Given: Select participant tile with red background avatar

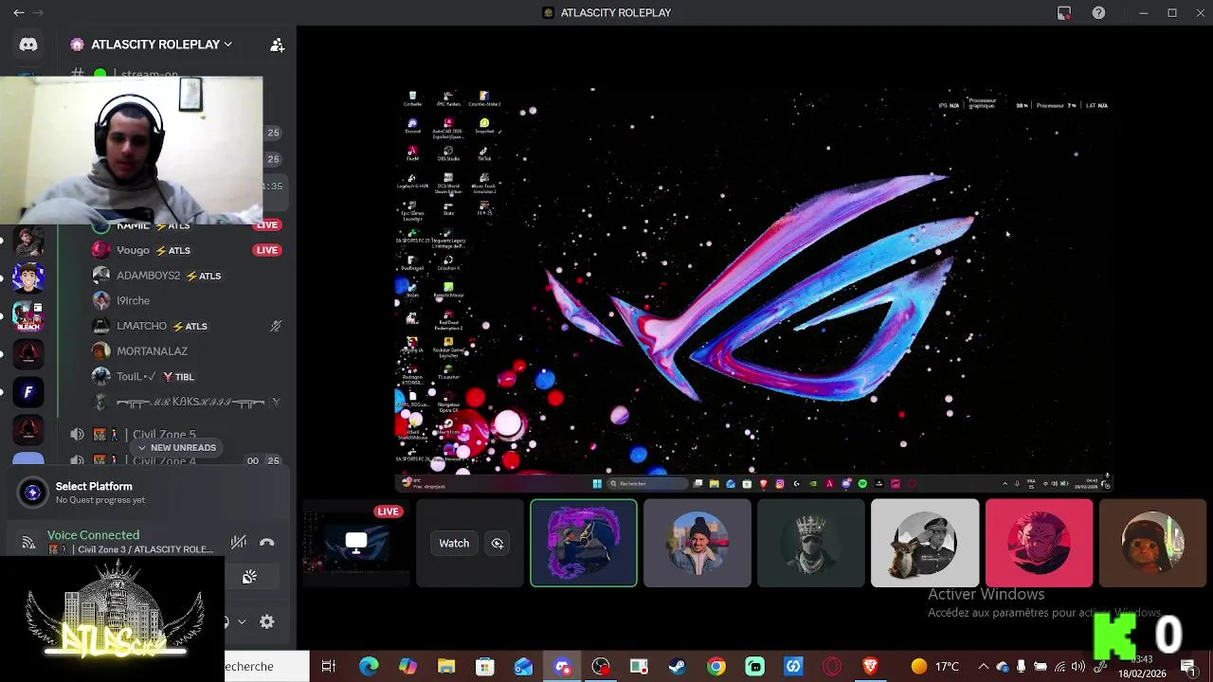Looking at the screenshot, I should click(x=1039, y=543).
